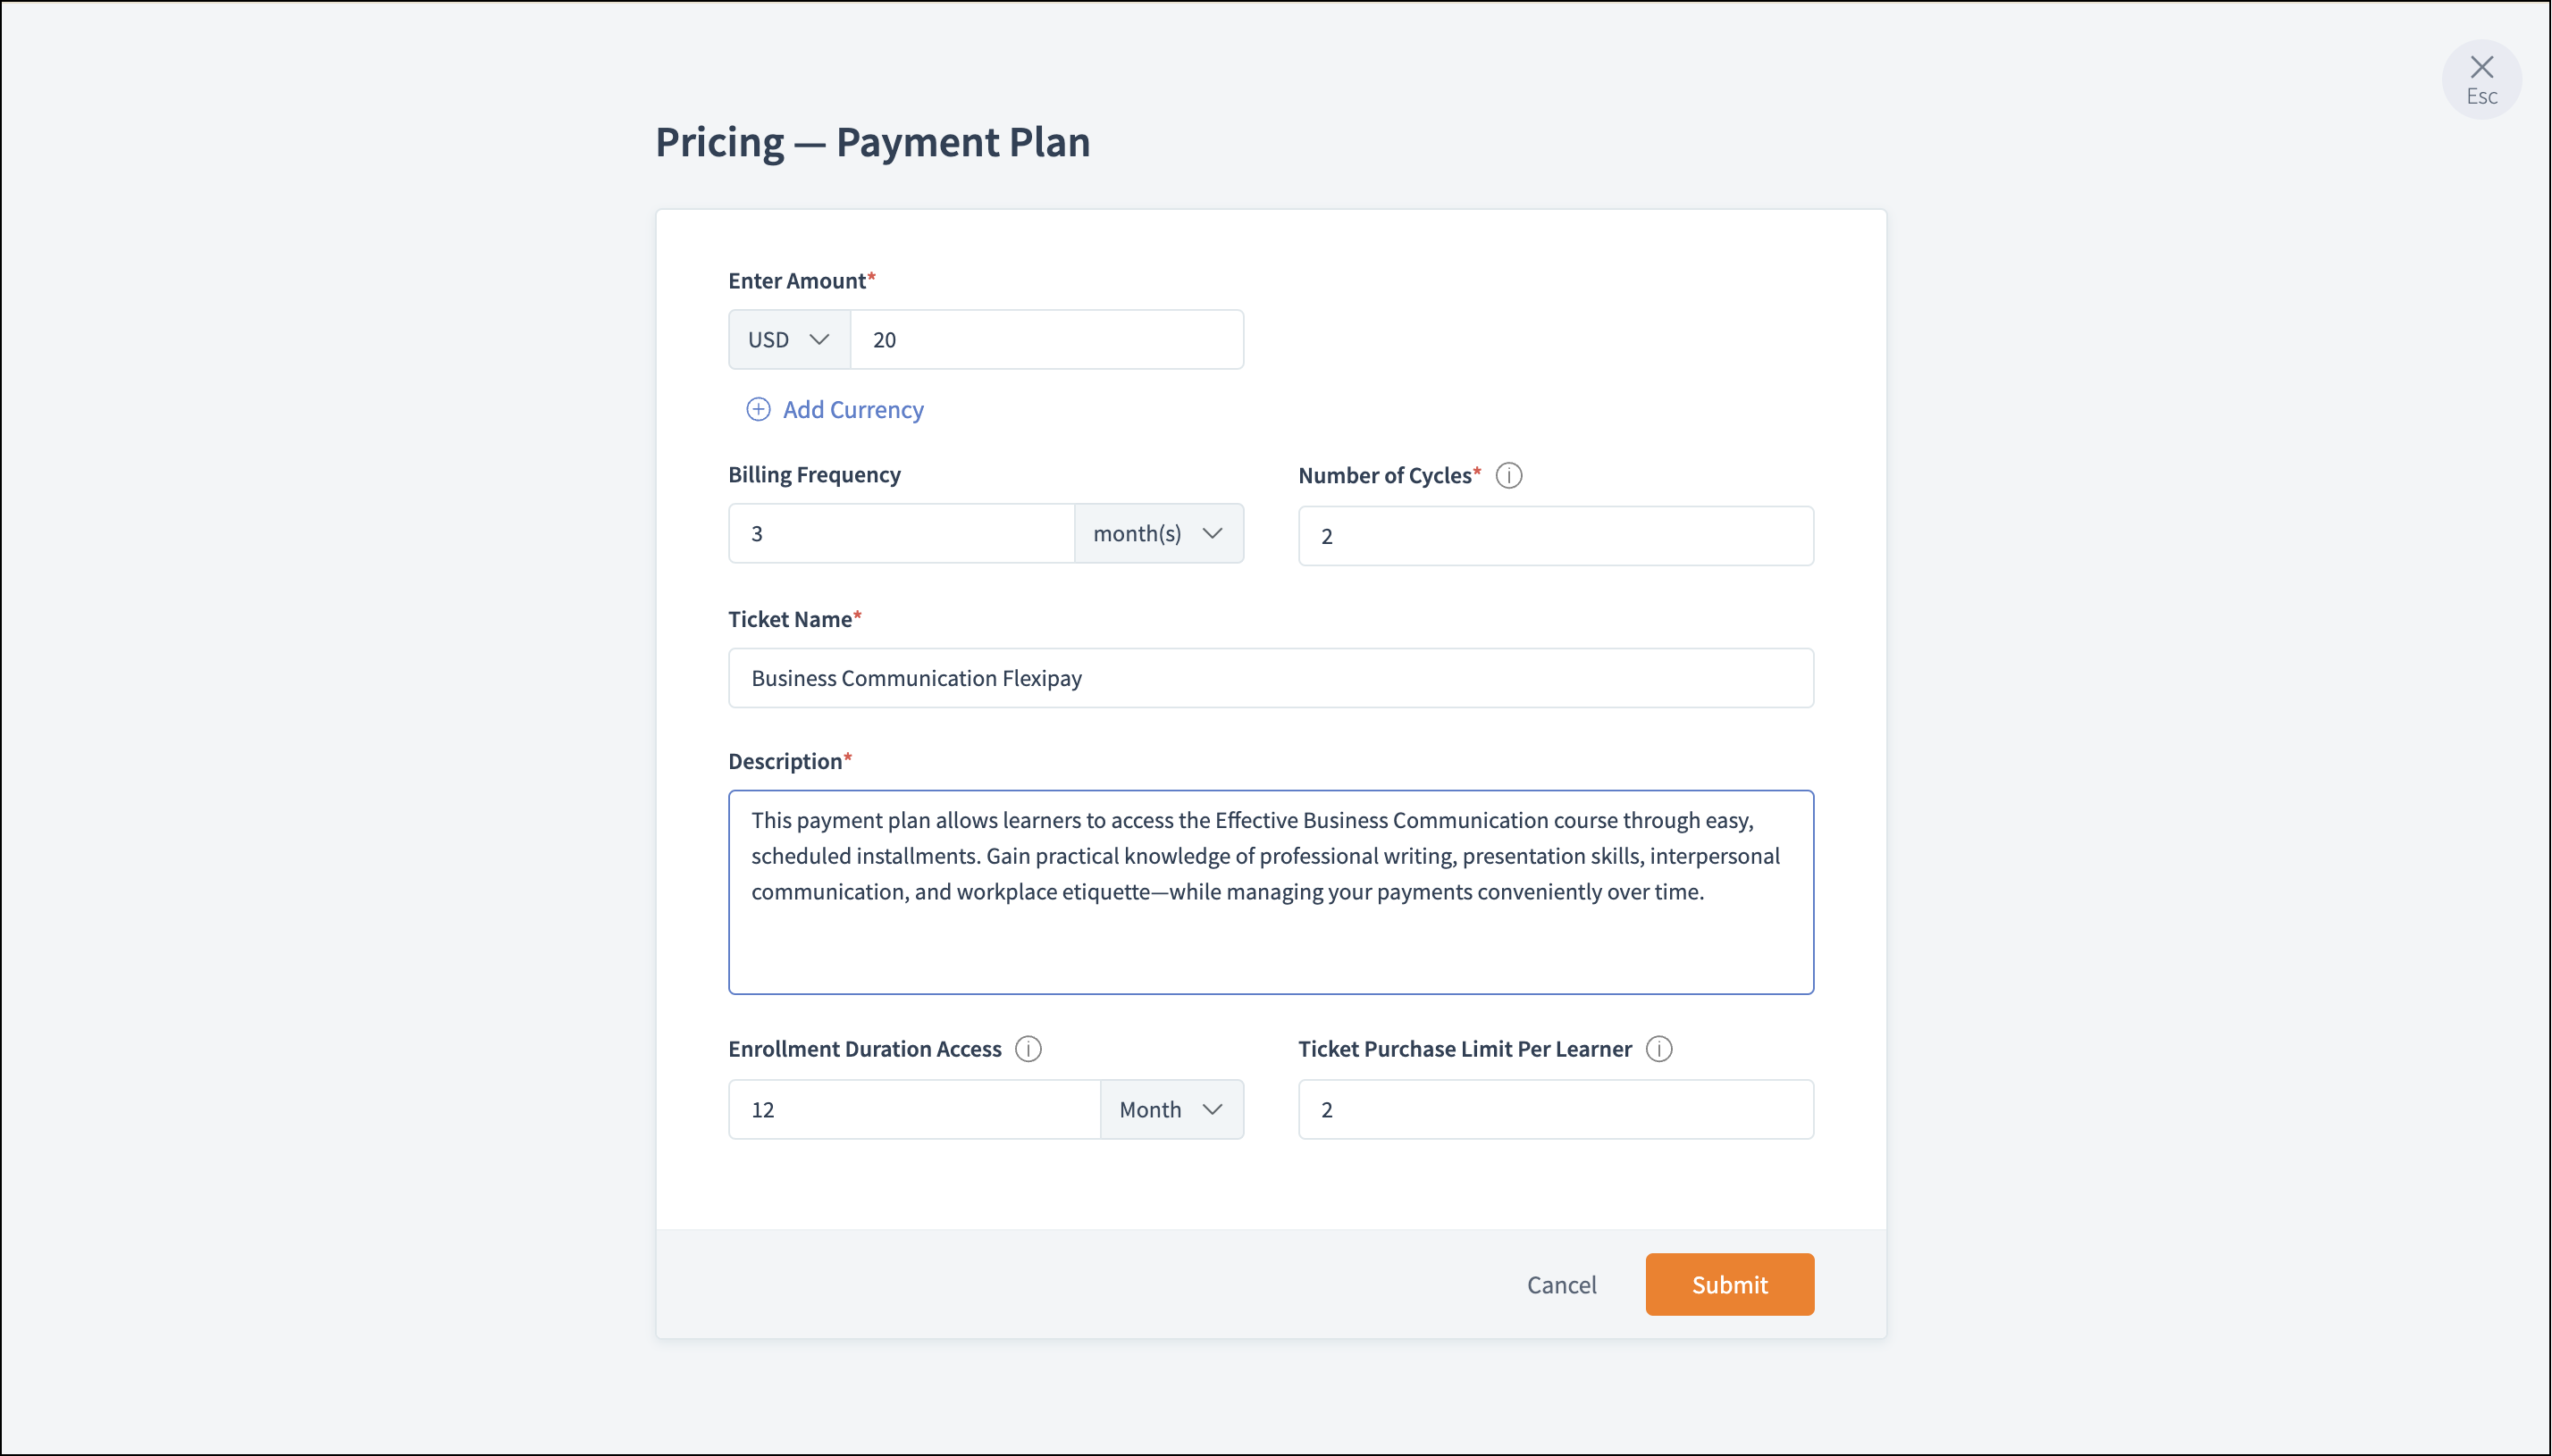Close the Payment Plan dialog with X
The width and height of the screenshot is (2552, 1456).
2481,78
